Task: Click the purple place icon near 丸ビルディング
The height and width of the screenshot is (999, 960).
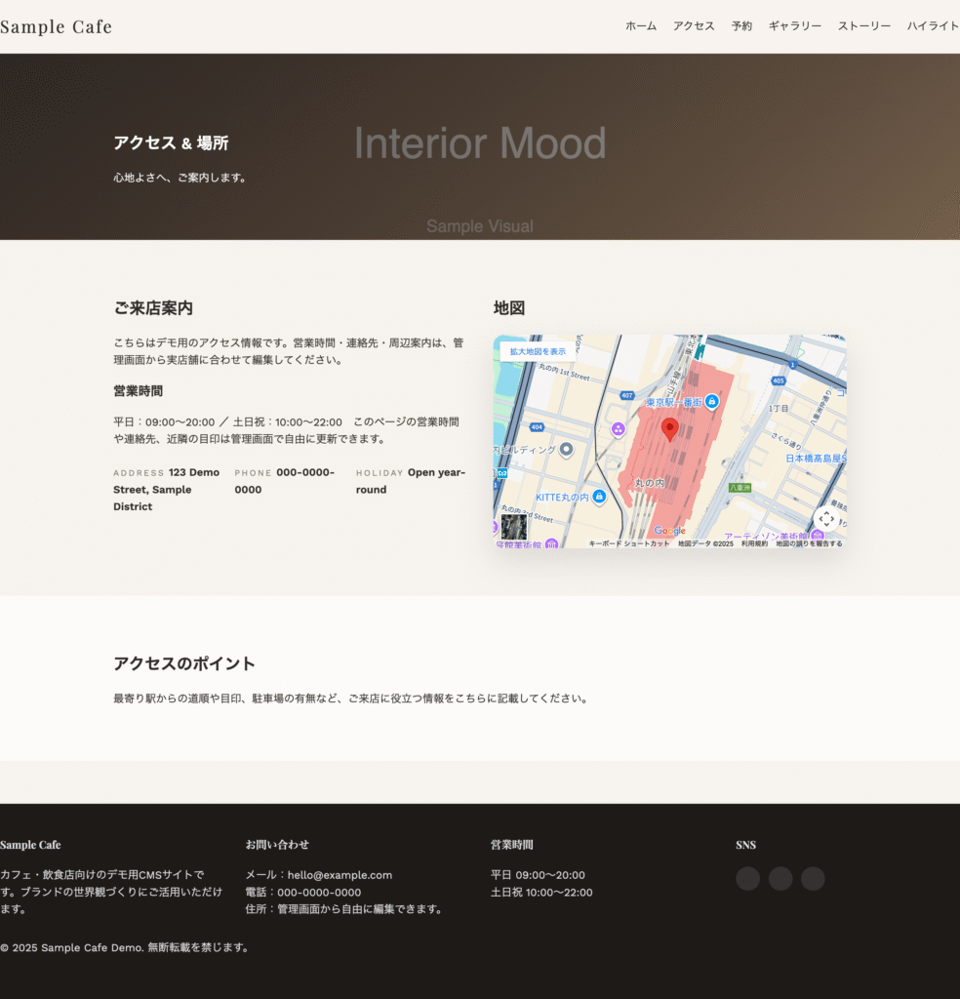Action: coord(618,429)
